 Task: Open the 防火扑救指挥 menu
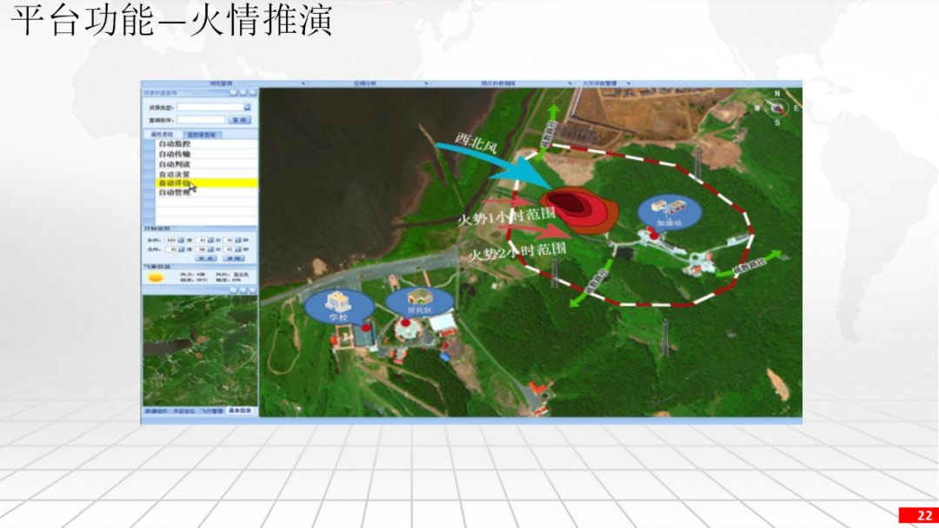(498, 83)
